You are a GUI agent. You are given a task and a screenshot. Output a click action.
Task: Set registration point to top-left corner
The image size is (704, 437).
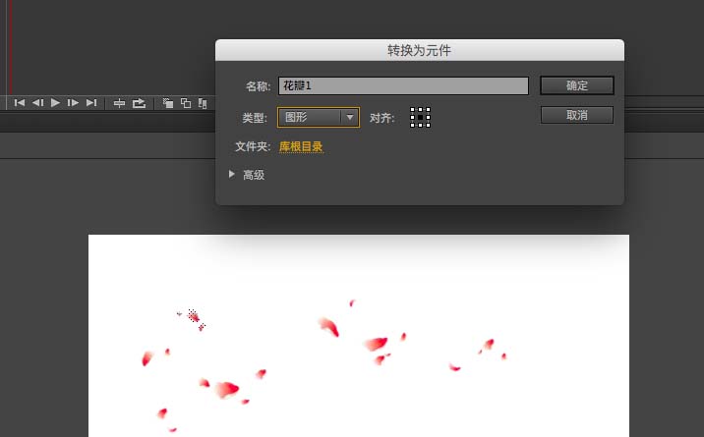(x=413, y=110)
